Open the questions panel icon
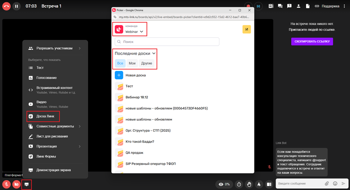 point(289,6)
